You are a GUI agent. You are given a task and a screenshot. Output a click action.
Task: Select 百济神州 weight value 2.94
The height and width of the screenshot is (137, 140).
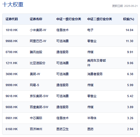[130, 129]
